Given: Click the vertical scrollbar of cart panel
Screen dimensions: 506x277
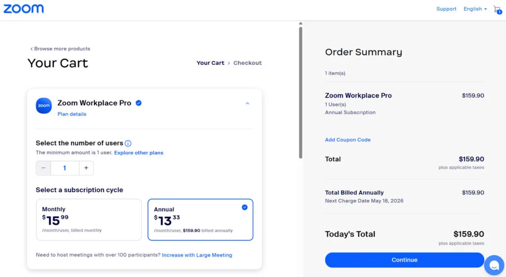Looking at the screenshot, I should point(300,92).
